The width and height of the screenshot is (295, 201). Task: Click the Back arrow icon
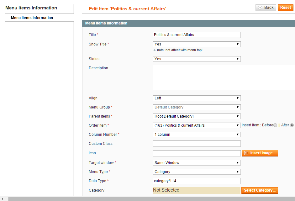pyautogui.click(x=260, y=8)
